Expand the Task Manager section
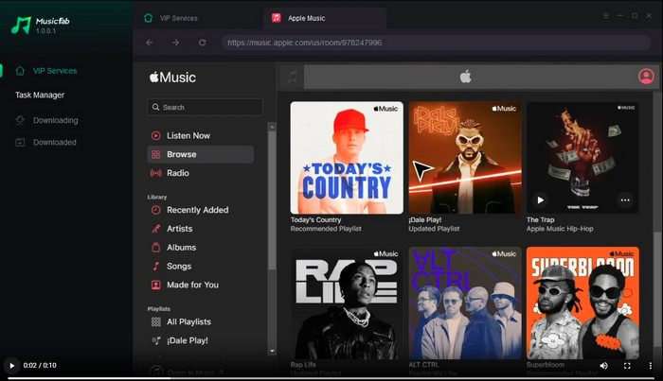Screen dimensions: 663x381 (40, 95)
